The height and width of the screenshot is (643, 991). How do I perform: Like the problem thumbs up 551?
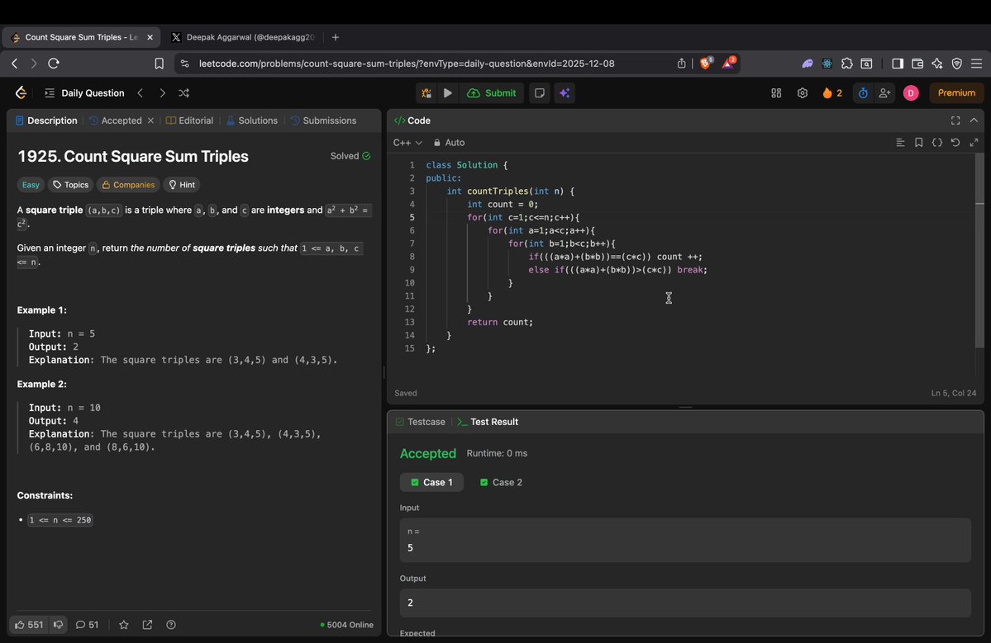(29, 625)
